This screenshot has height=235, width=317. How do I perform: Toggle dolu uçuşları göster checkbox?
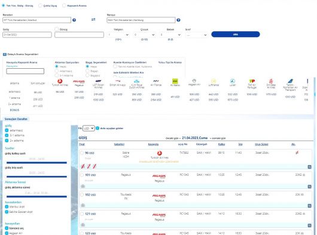(97, 128)
